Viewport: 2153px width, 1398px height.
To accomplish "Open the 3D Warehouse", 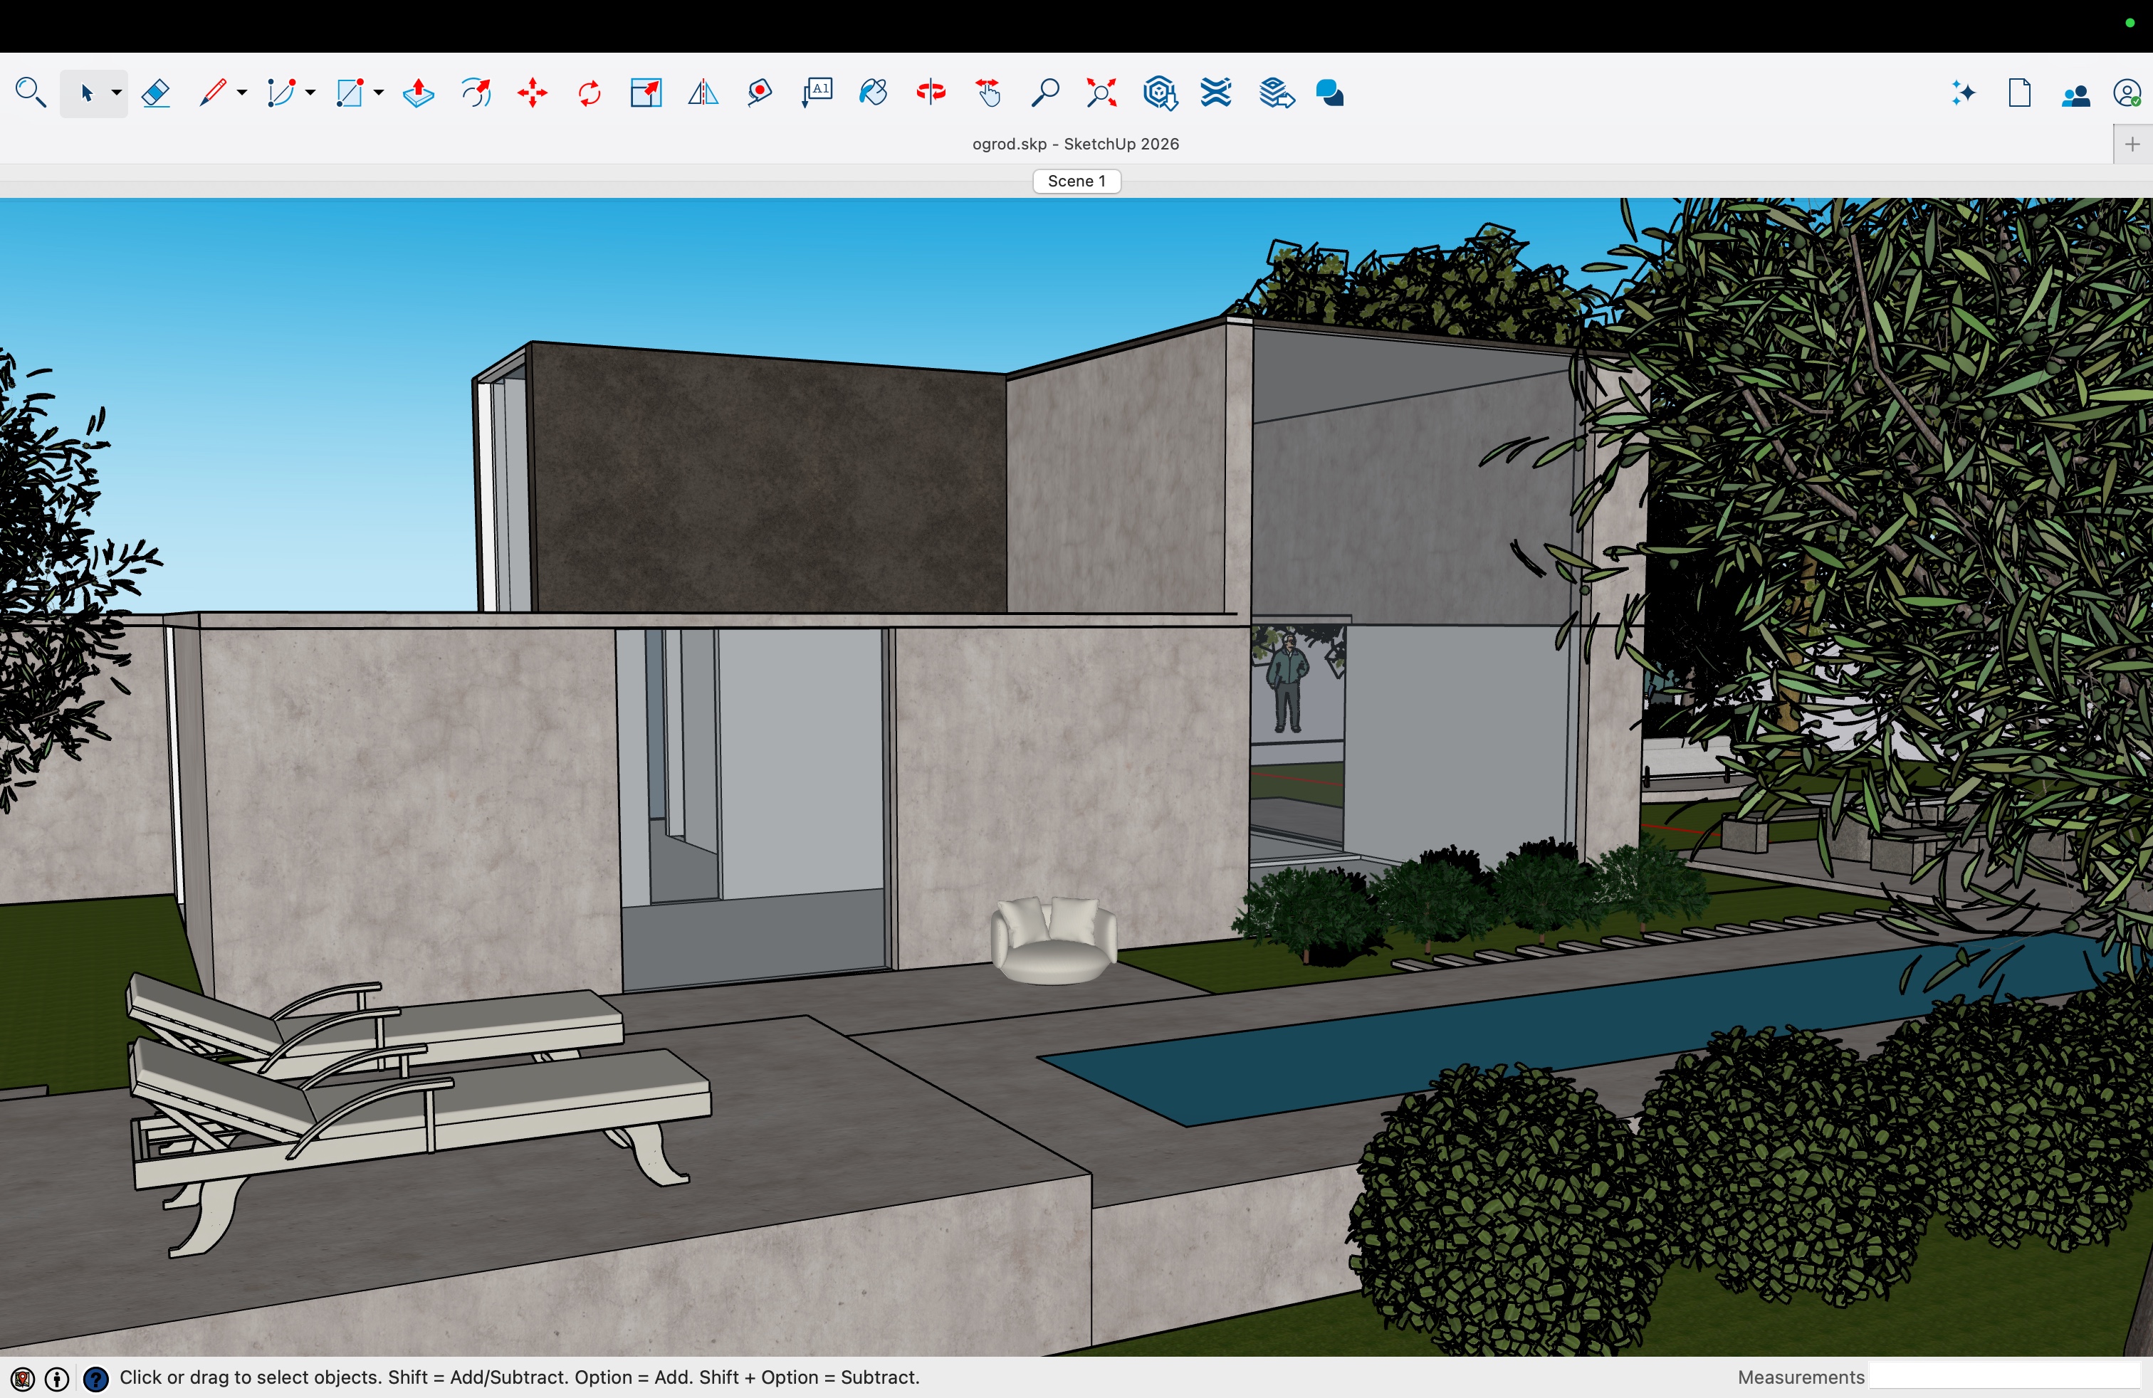I will (1160, 93).
